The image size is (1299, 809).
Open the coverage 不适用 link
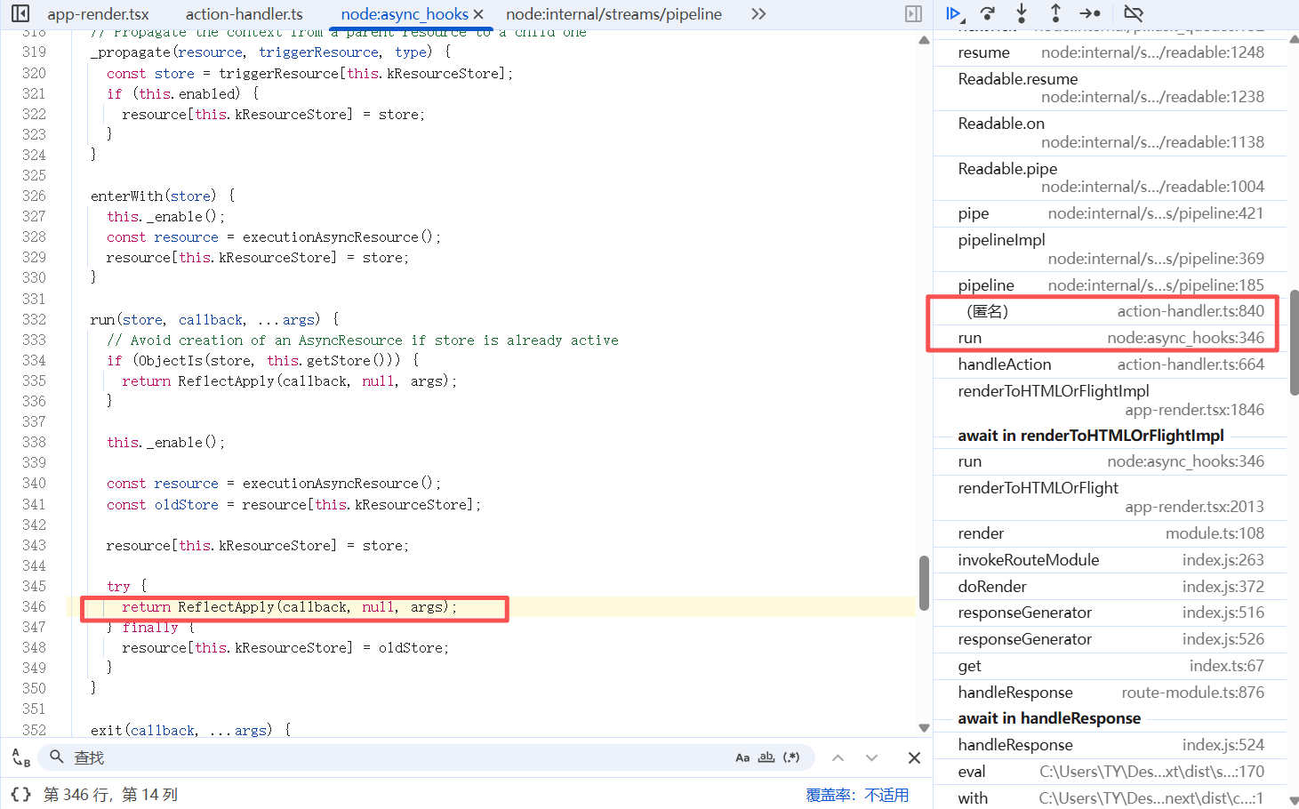(x=886, y=795)
